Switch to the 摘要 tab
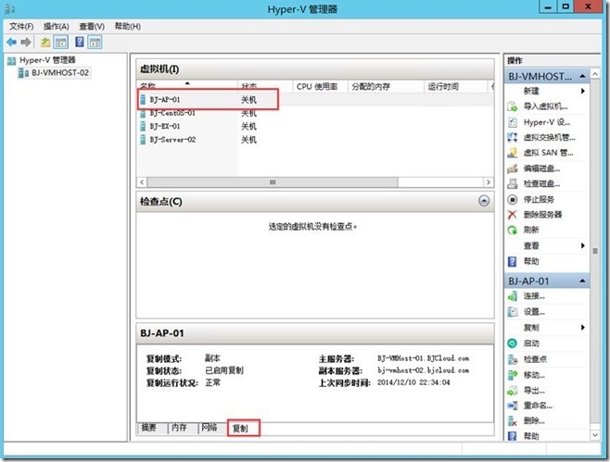The image size is (610, 462). click(x=149, y=428)
